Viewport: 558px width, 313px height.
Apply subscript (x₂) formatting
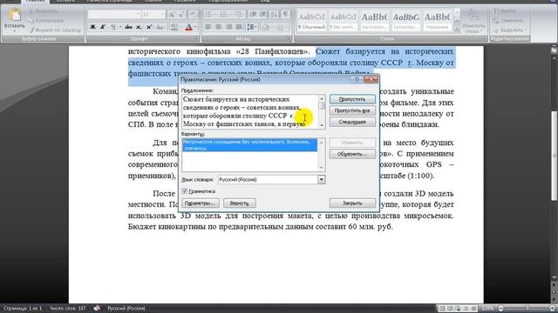pos(139,27)
